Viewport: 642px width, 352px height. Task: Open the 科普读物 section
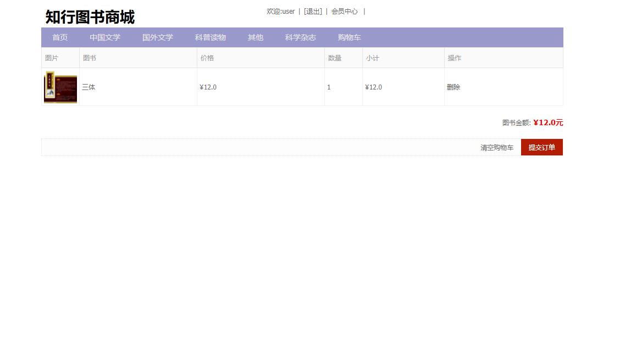tap(211, 37)
